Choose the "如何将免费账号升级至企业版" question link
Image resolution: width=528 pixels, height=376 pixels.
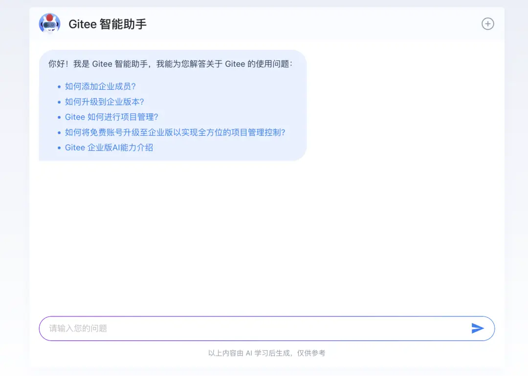[x=175, y=132]
